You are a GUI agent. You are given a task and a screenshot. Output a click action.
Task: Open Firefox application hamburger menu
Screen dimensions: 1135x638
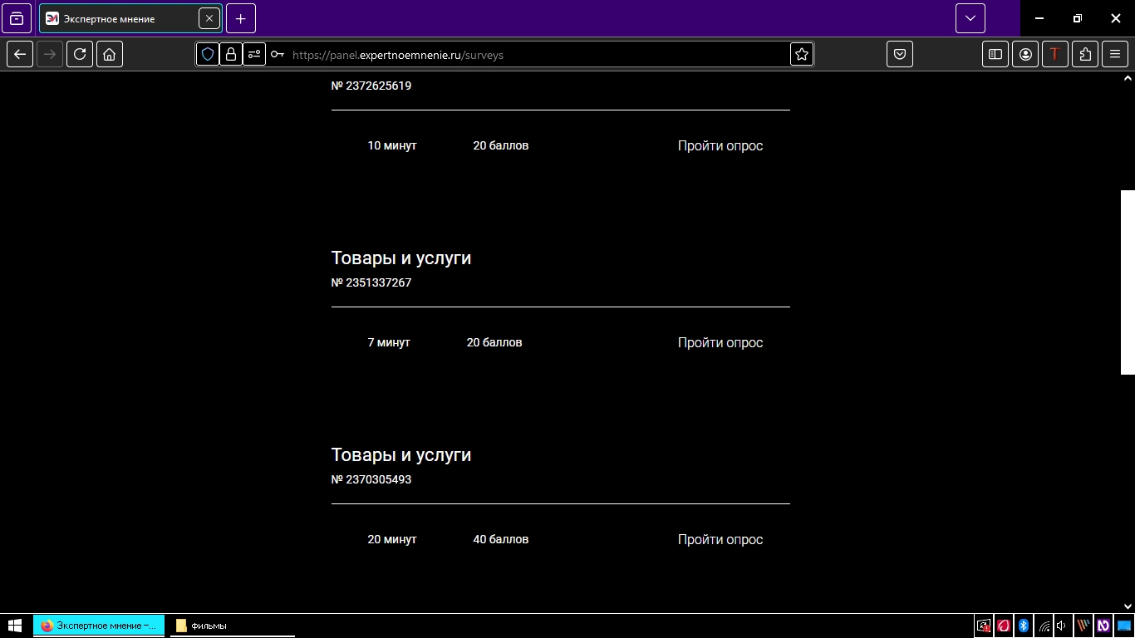[1115, 55]
